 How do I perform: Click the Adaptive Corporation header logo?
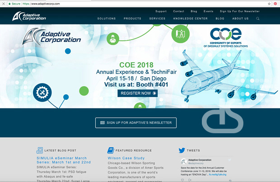tap(29, 16)
